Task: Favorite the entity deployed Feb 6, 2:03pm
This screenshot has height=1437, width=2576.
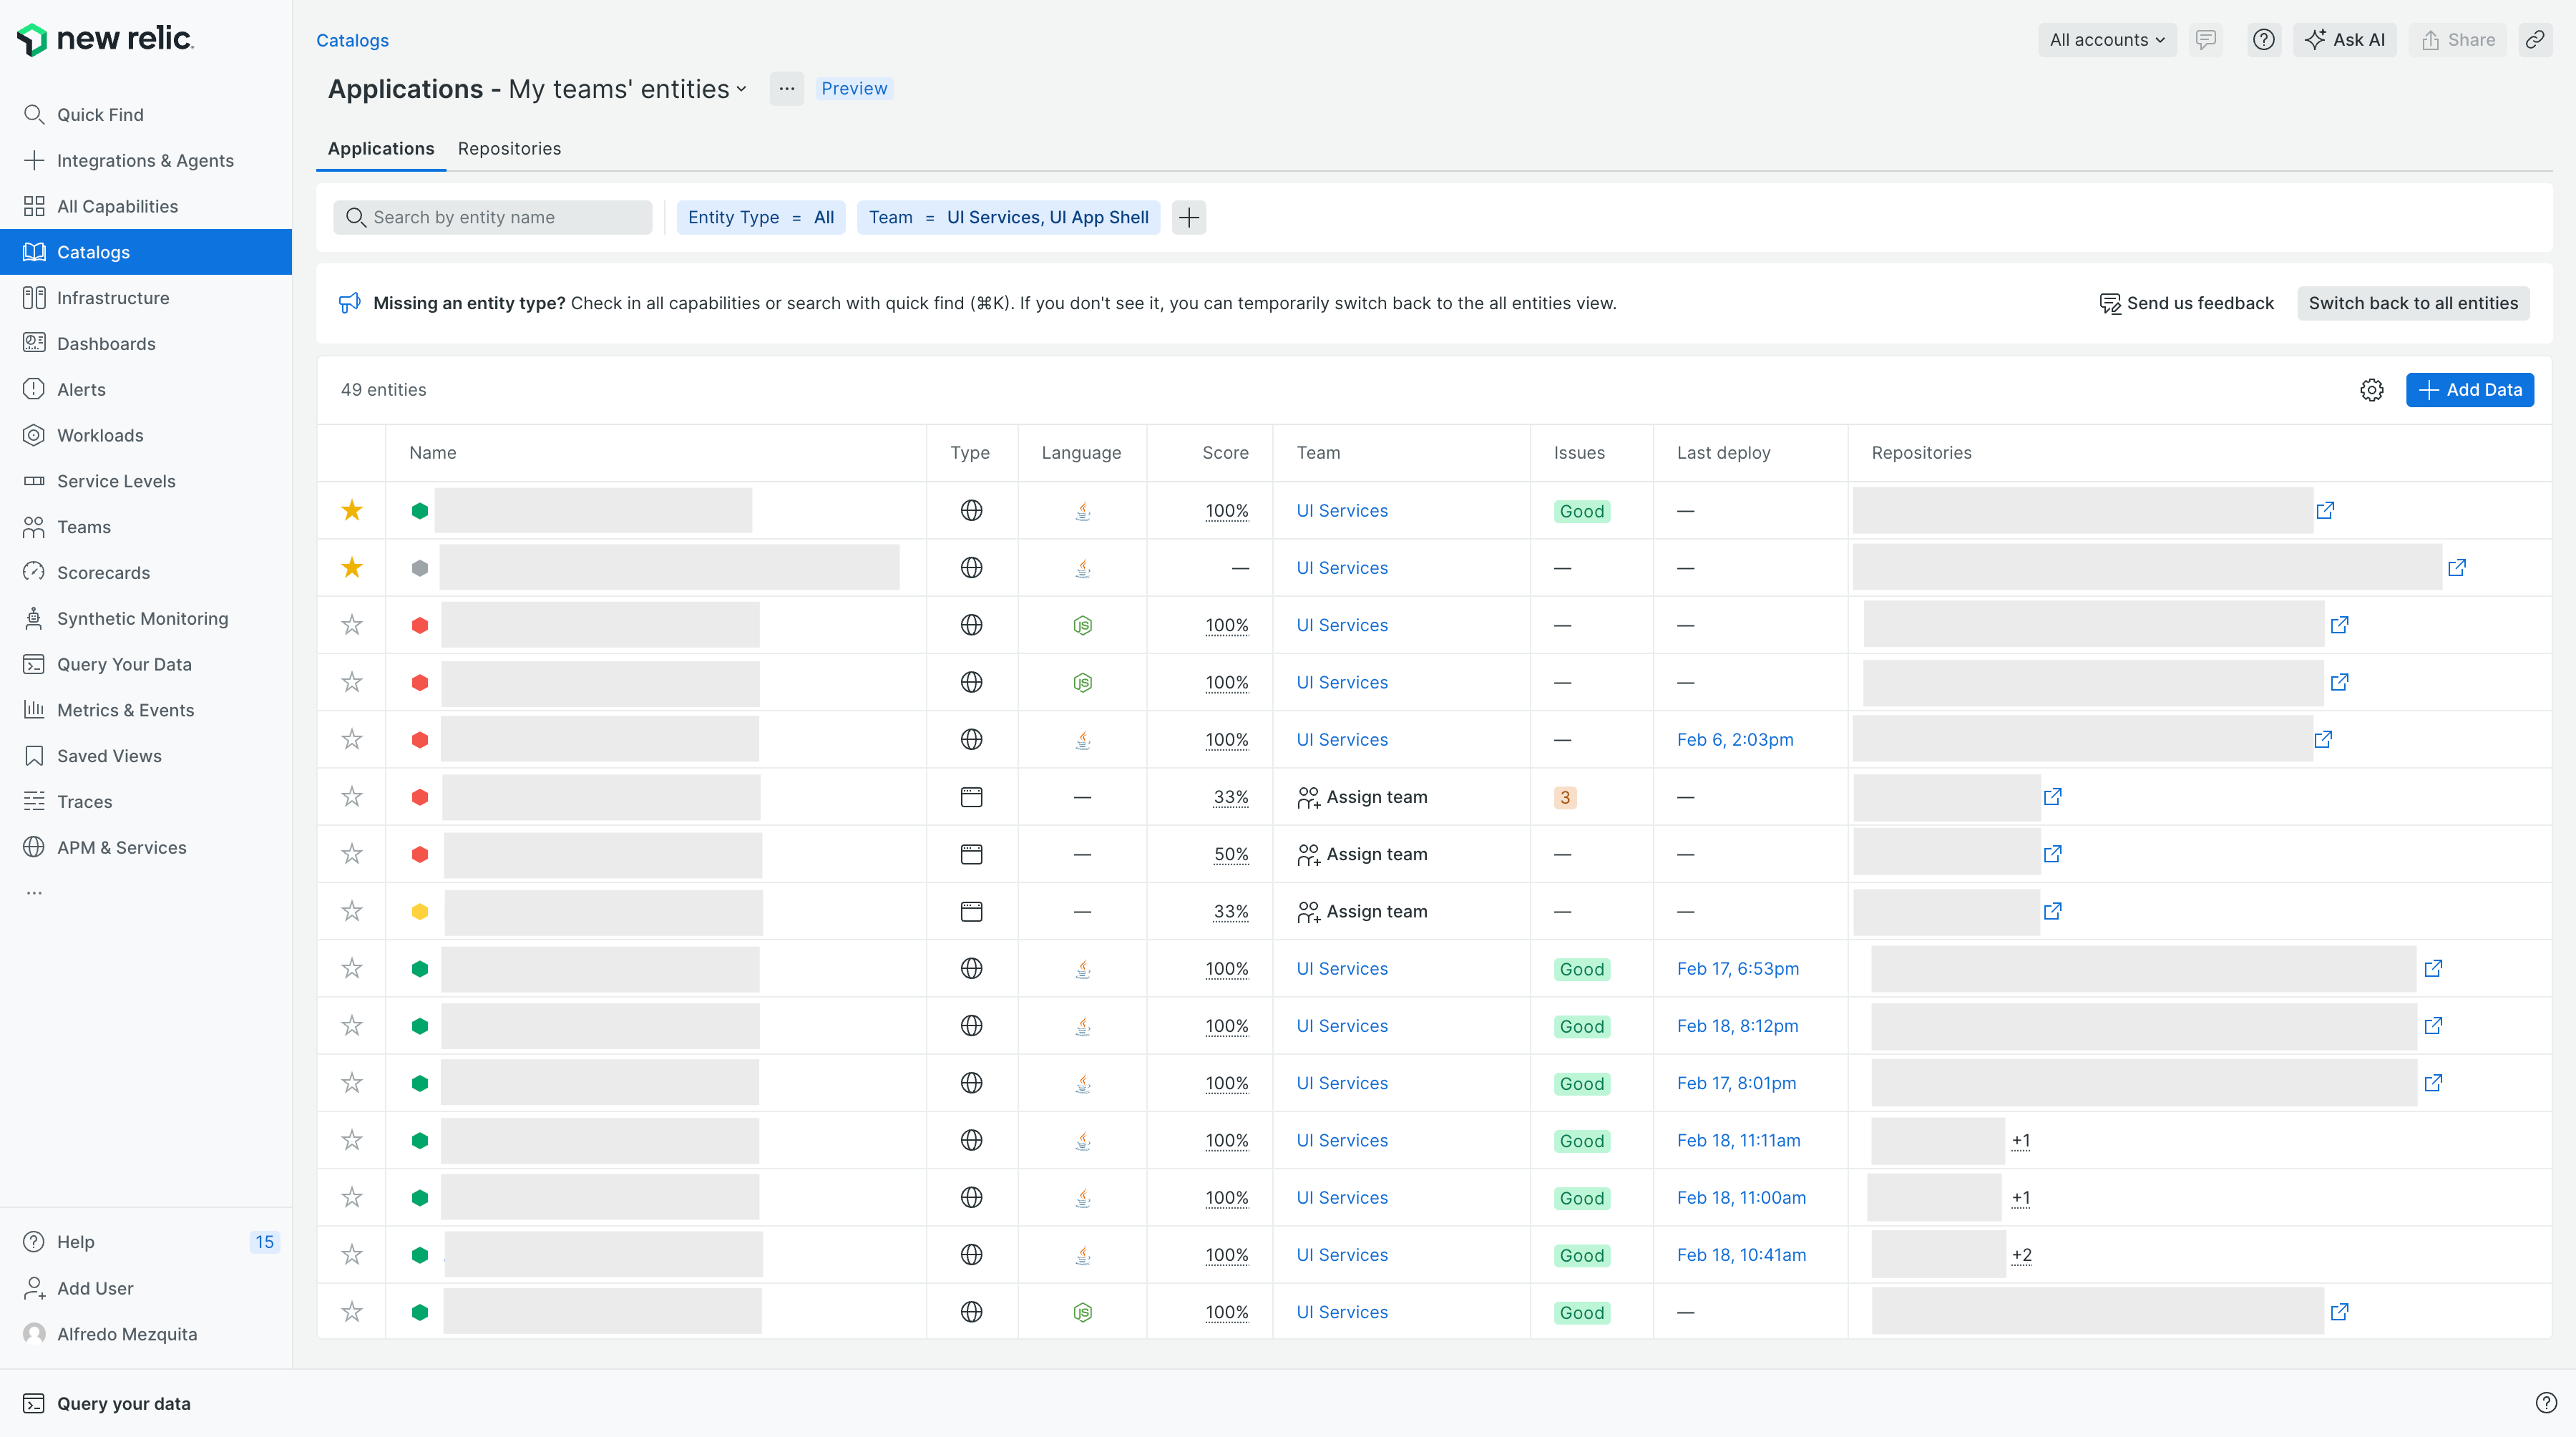Action: [x=352, y=740]
